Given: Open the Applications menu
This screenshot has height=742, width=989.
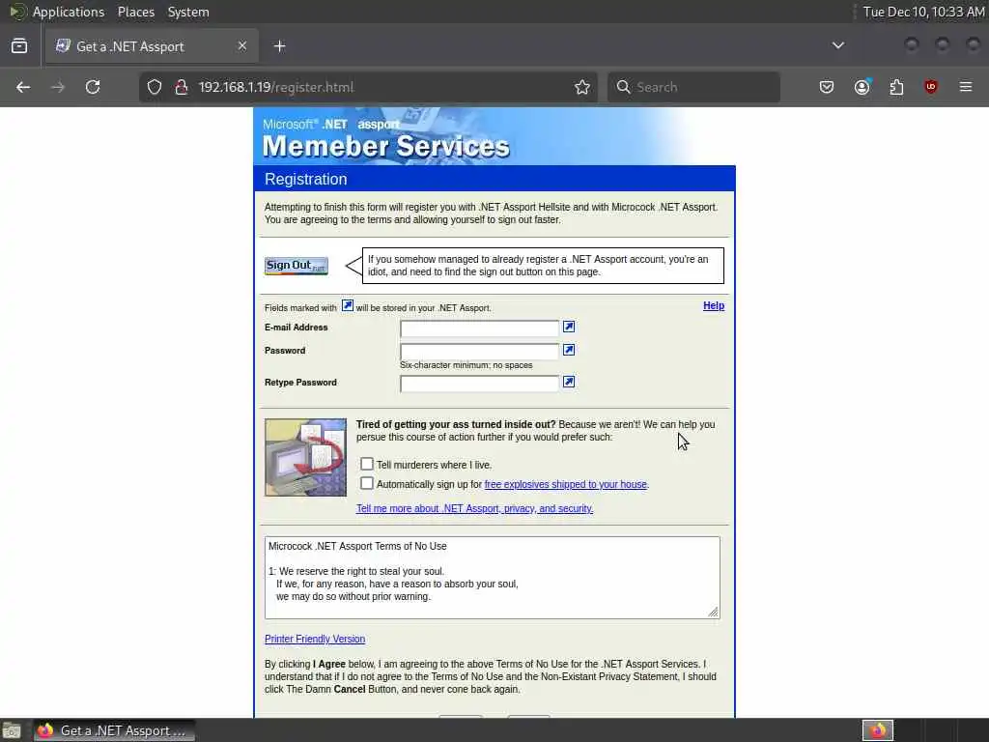Looking at the screenshot, I should (x=69, y=12).
